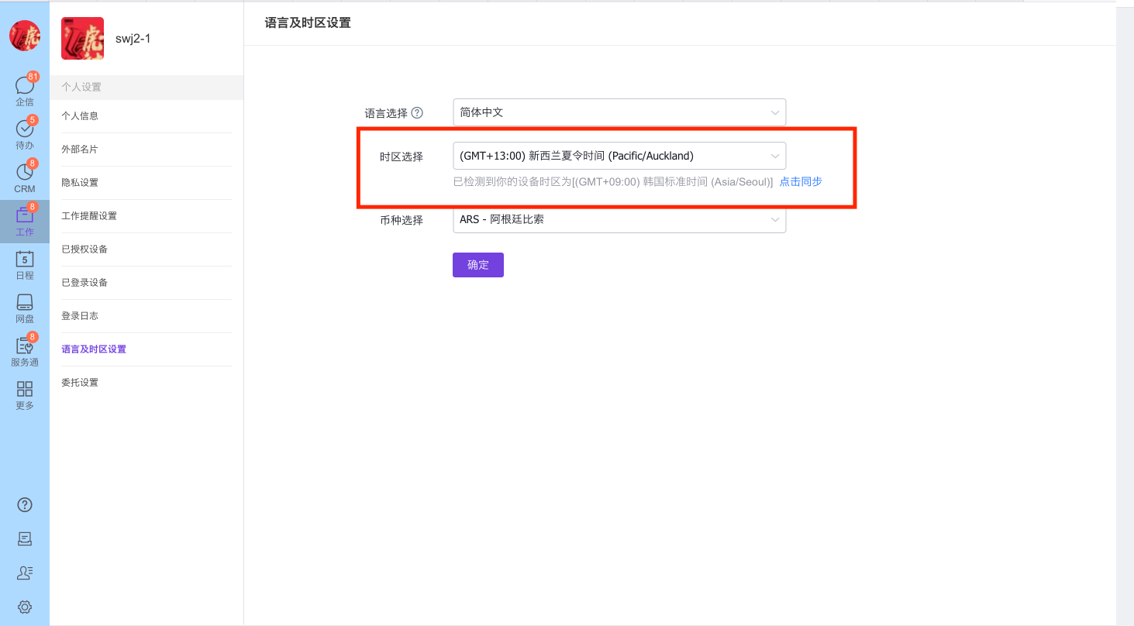Expand the timezone dropdown showing Pacific/Auckland
This screenshot has width=1134, height=626.
[619, 156]
